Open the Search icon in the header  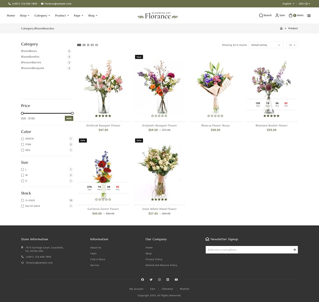coord(265,15)
